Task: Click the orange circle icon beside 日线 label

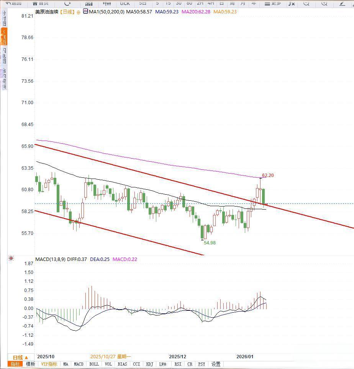Action: [79, 12]
